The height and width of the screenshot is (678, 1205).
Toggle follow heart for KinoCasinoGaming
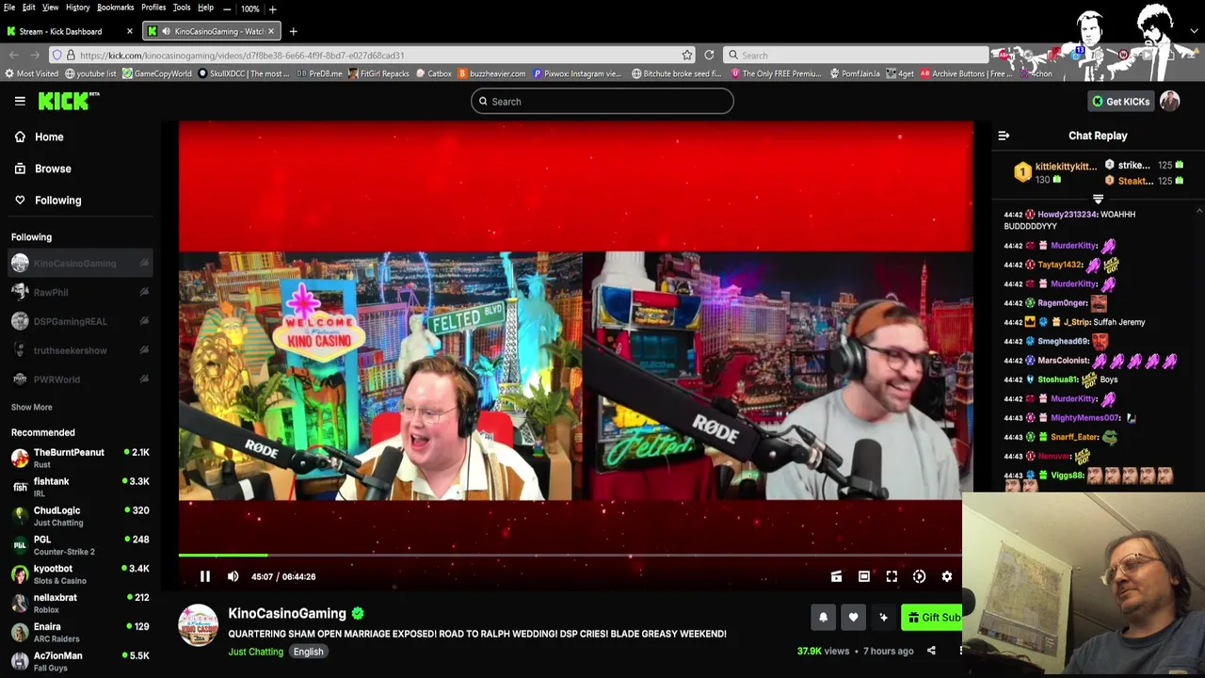tap(853, 618)
